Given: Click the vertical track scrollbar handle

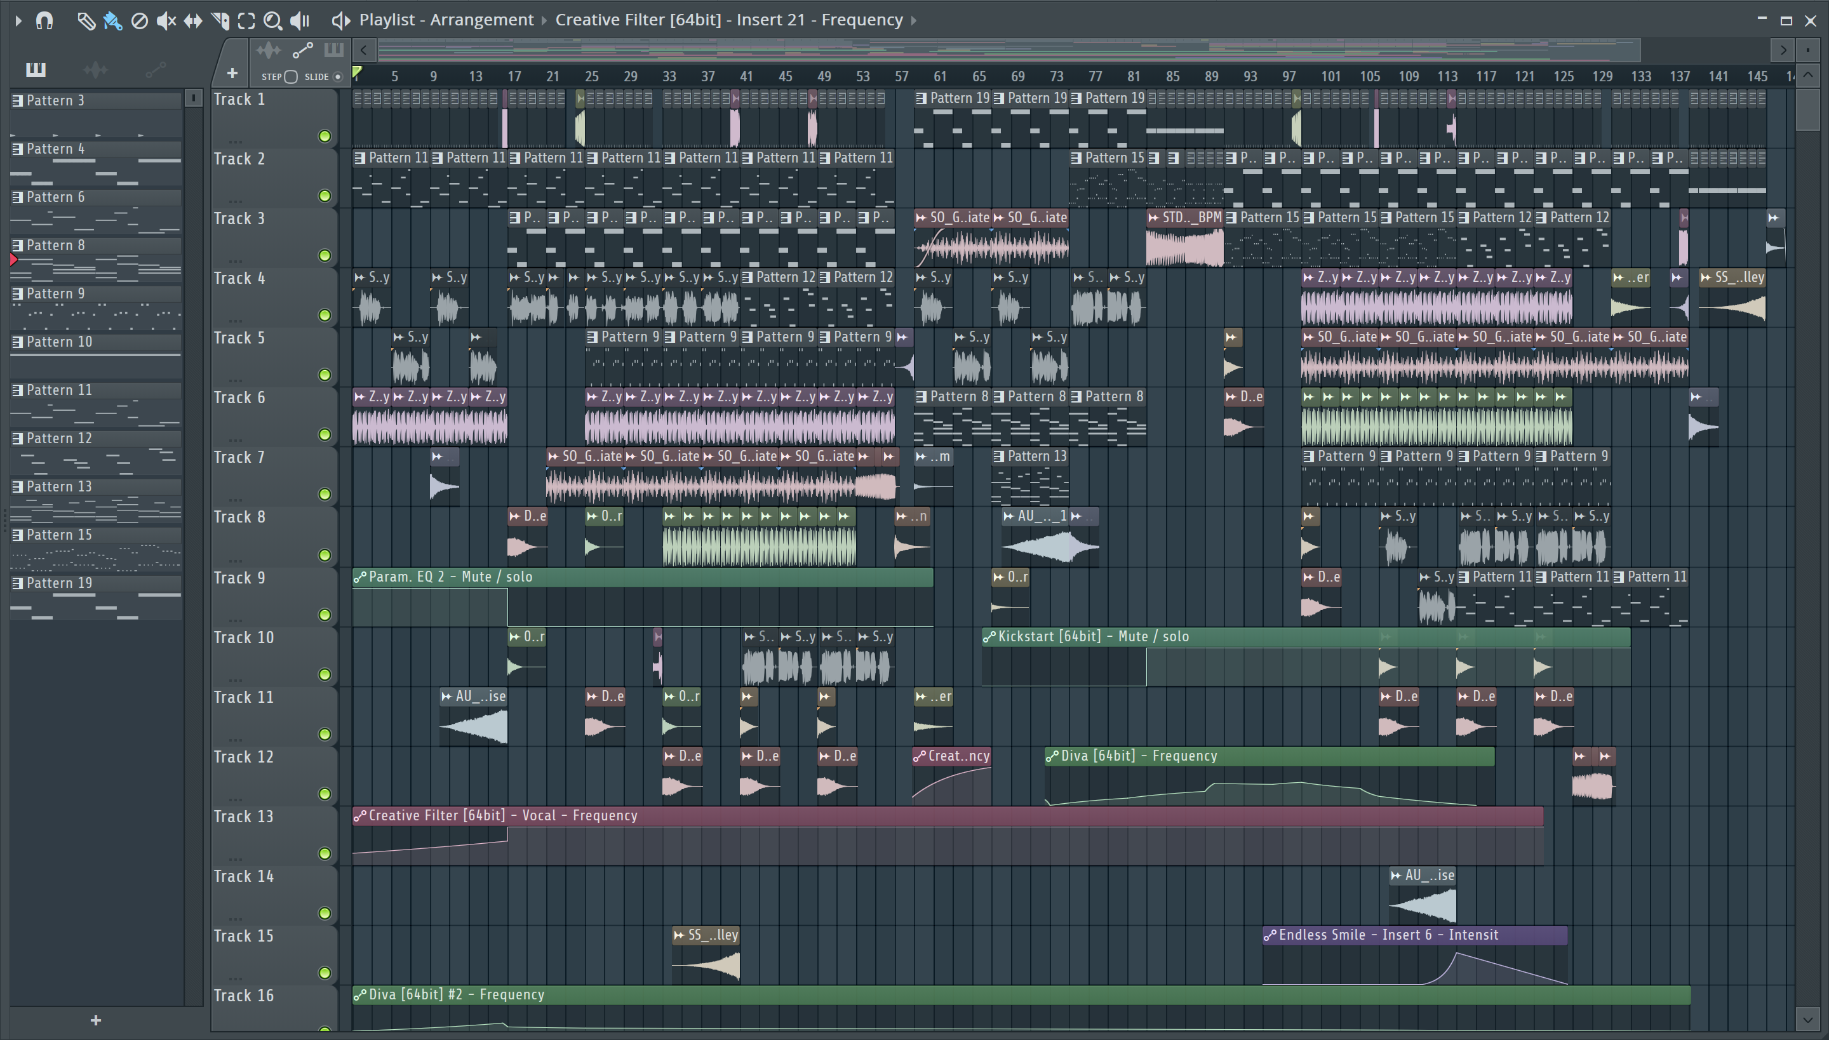Looking at the screenshot, I should 1807,109.
